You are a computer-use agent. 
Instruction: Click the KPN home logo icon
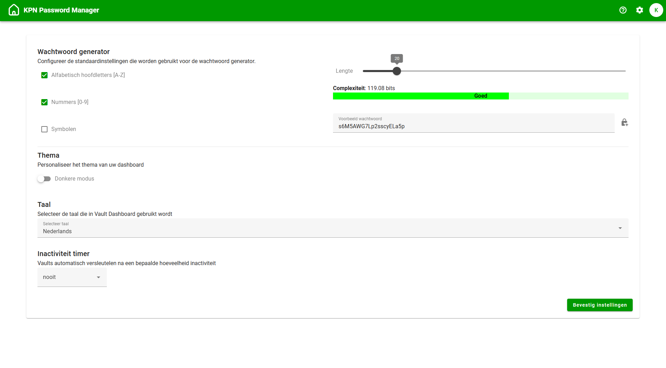(14, 10)
